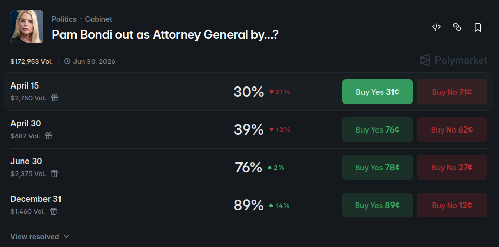Buy No at 27¢ for June 30
The width and height of the screenshot is (499, 247).
(451, 167)
